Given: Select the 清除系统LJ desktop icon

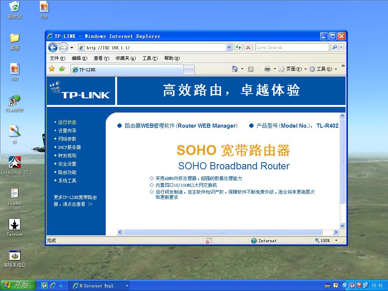Looking at the screenshot, I should pos(15,259).
